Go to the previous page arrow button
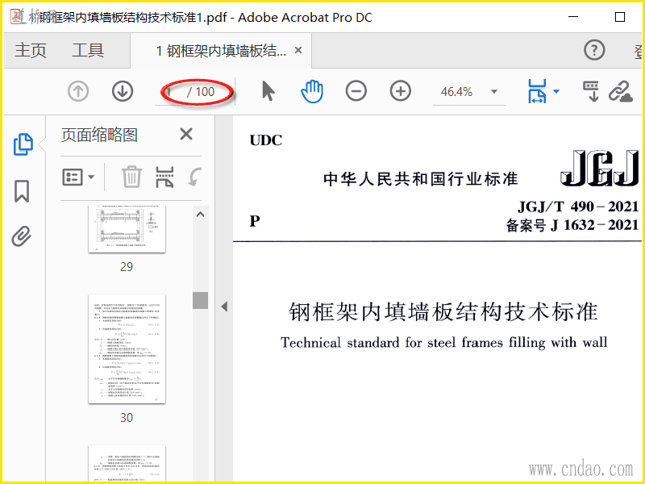Viewport: 645px width, 484px height. coord(78,91)
